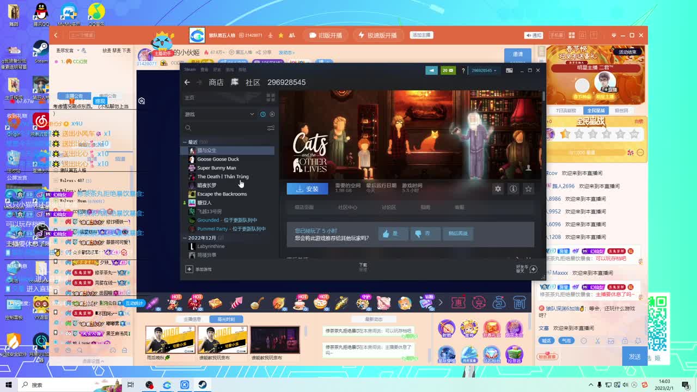Open the Steam menu in the menu bar

pyautogui.click(x=190, y=70)
